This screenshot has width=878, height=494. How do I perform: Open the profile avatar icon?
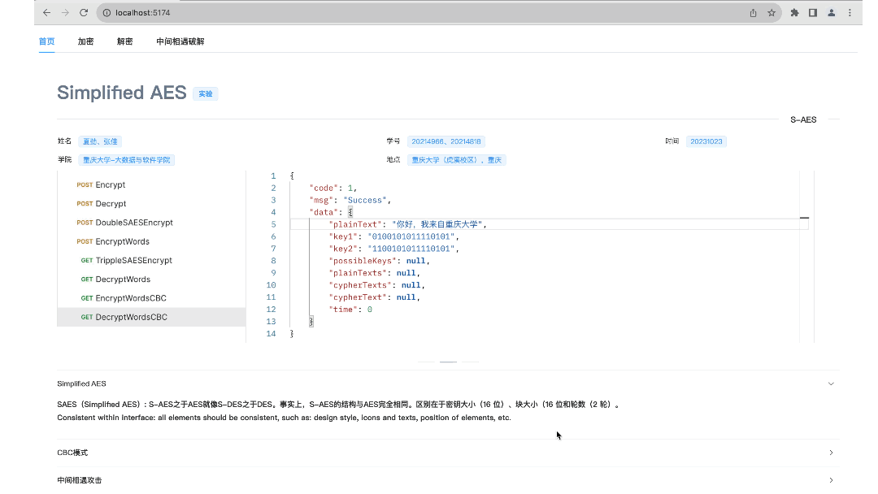coord(832,12)
